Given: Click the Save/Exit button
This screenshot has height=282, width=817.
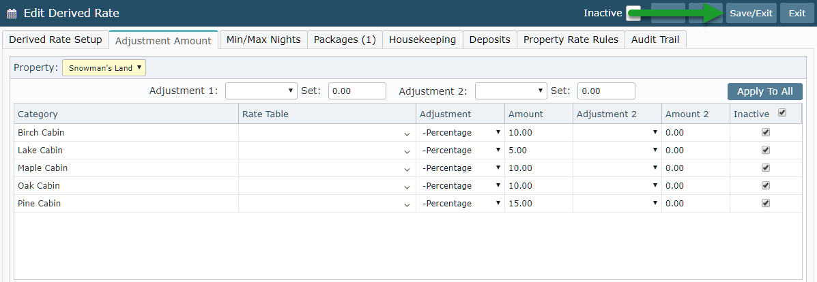Looking at the screenshot, I should (751, 14).
